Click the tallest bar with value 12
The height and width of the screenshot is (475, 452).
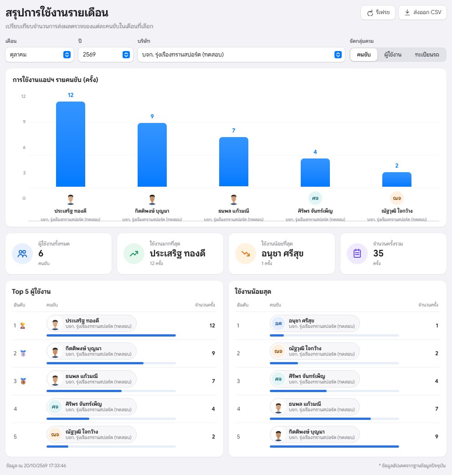[x=71, y=144]
